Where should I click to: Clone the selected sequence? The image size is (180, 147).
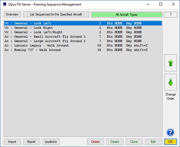coord(134,142)
